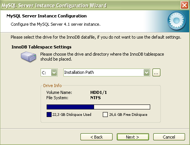Expand the Installation Path dropdown arrow

coord(146,73)
